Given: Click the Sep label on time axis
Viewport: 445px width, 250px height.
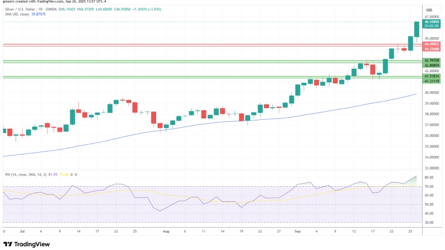Looking at the screenshot, I should (x=297, y=231).
